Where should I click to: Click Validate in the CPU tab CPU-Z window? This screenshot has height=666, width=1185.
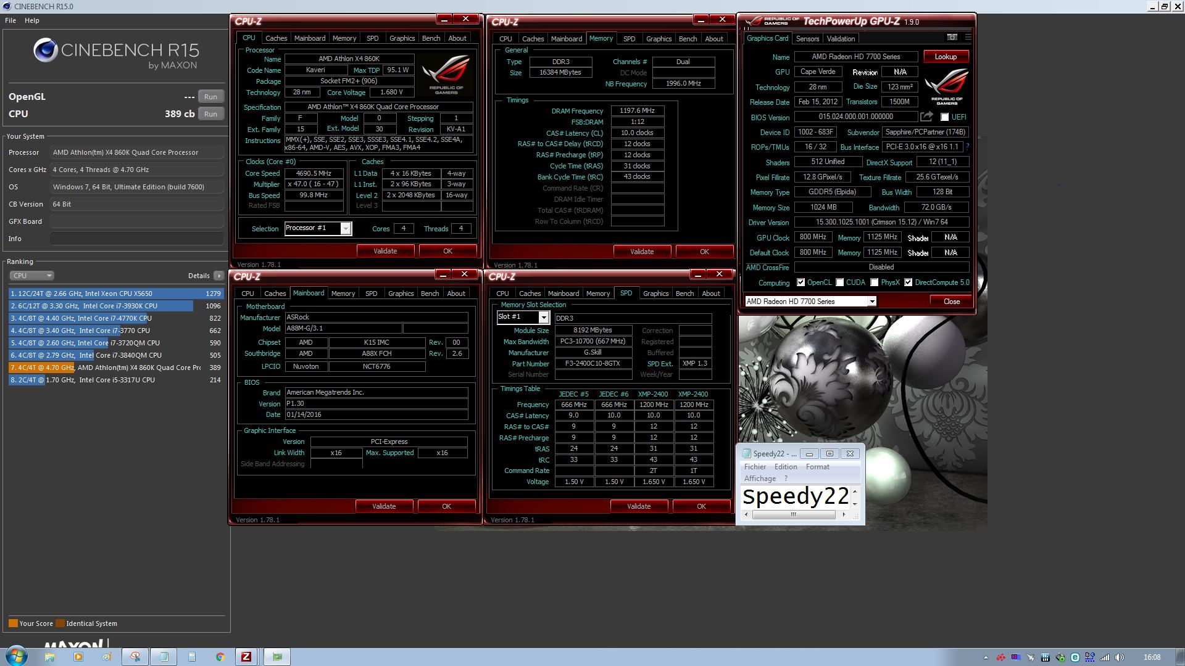click(385, 251)
